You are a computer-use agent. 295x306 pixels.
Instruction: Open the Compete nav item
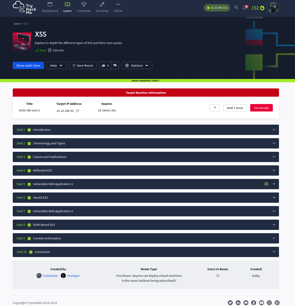coord(84,7)
